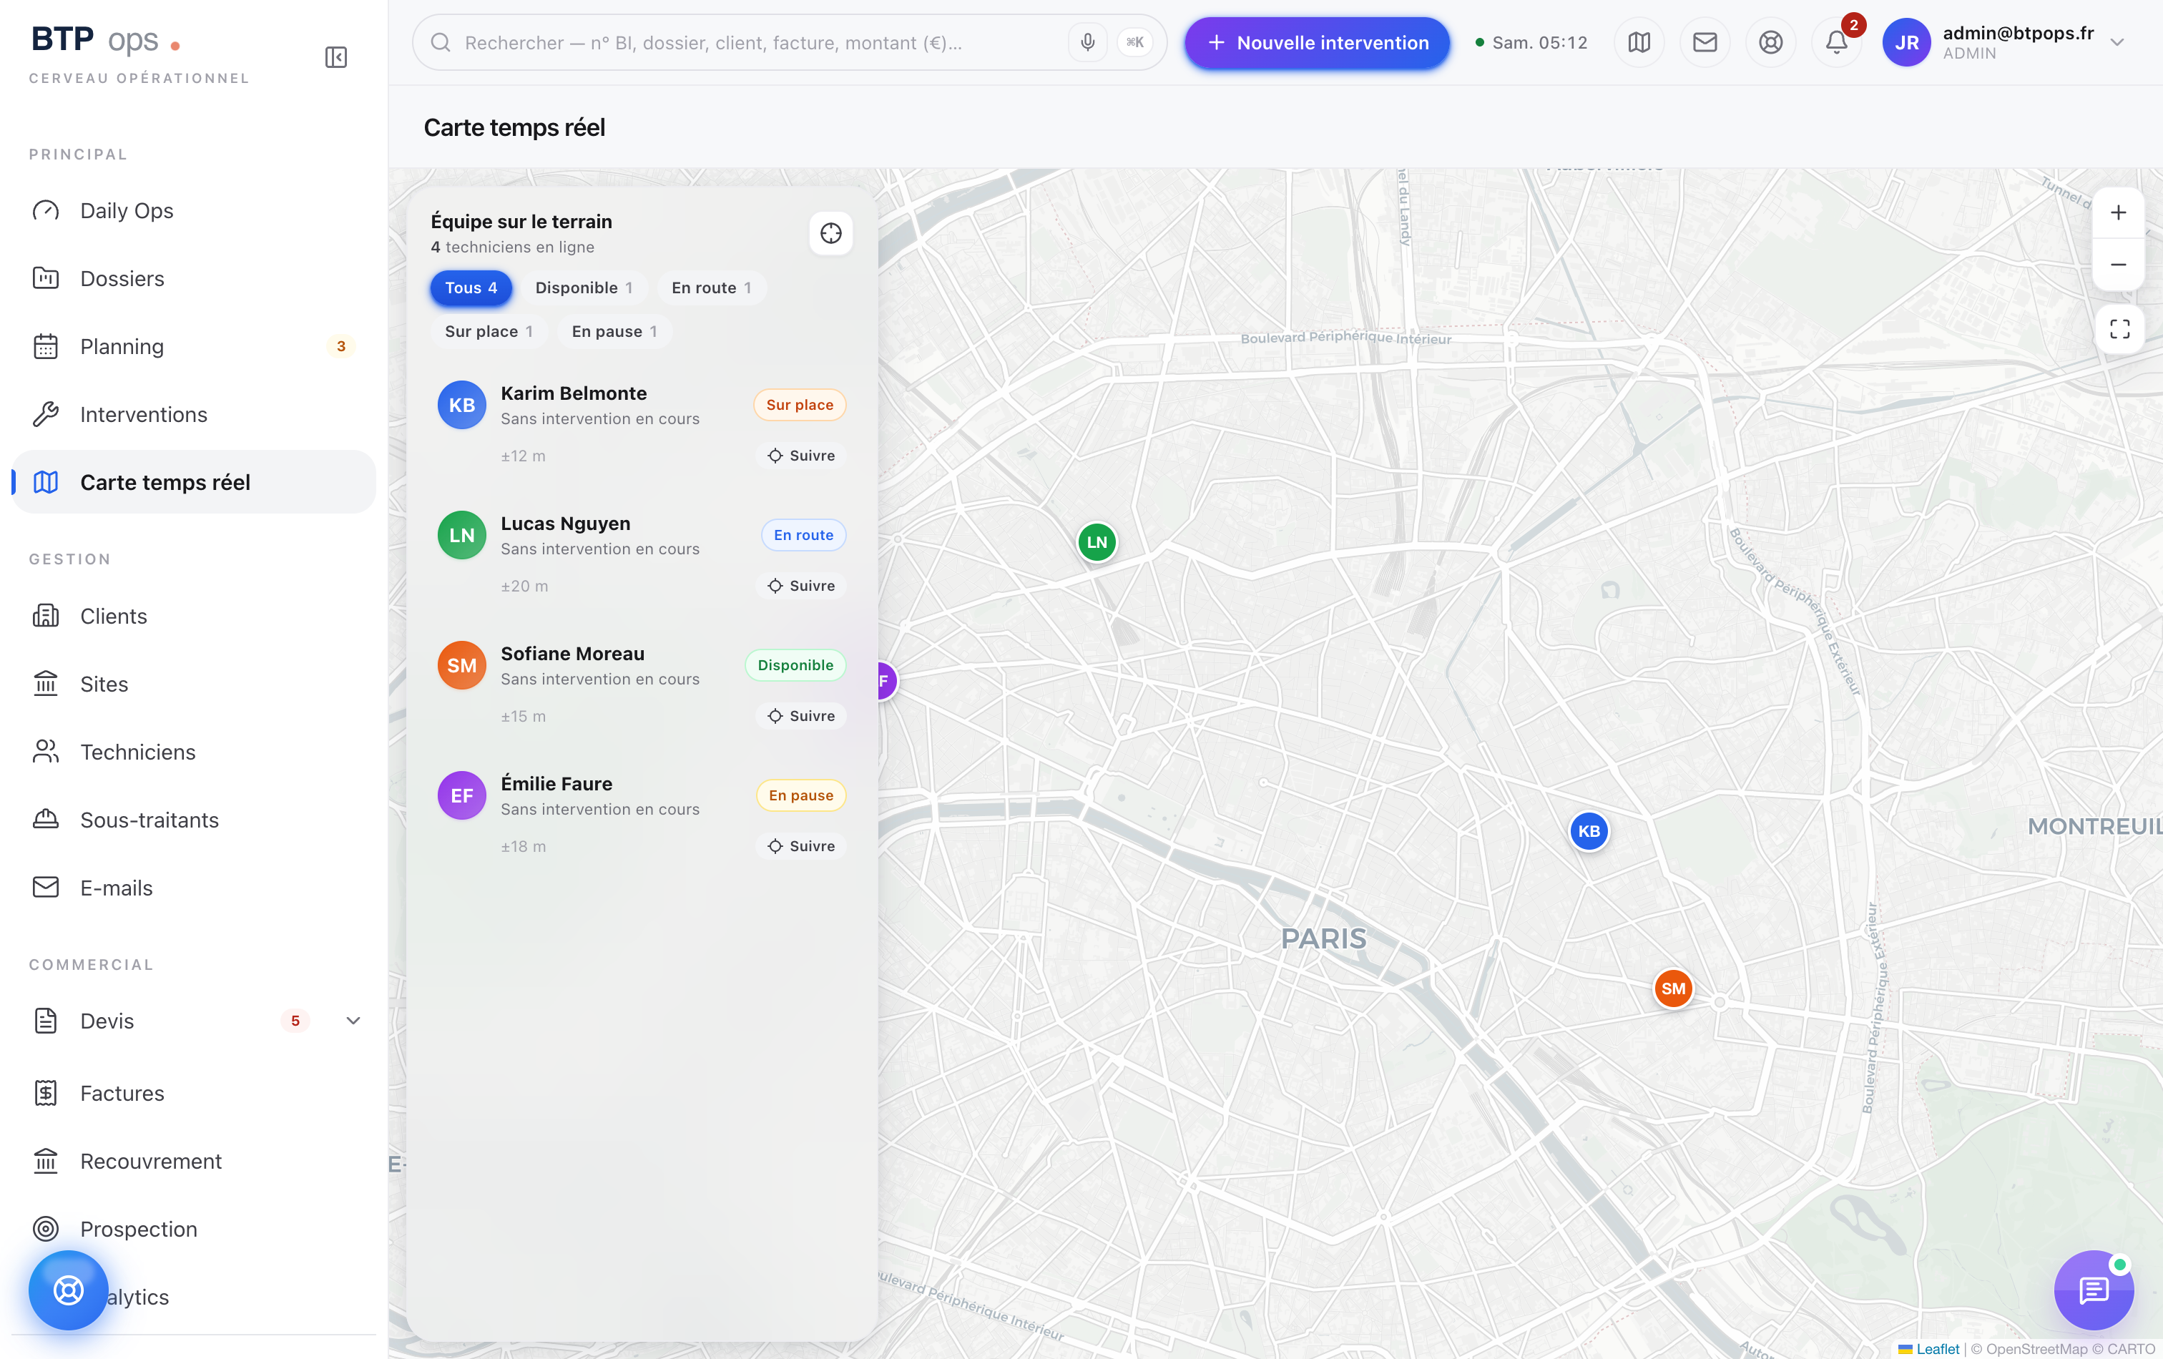
Task: Follow Sofiane Moreau with Suivre
Action: coord(801,717)
